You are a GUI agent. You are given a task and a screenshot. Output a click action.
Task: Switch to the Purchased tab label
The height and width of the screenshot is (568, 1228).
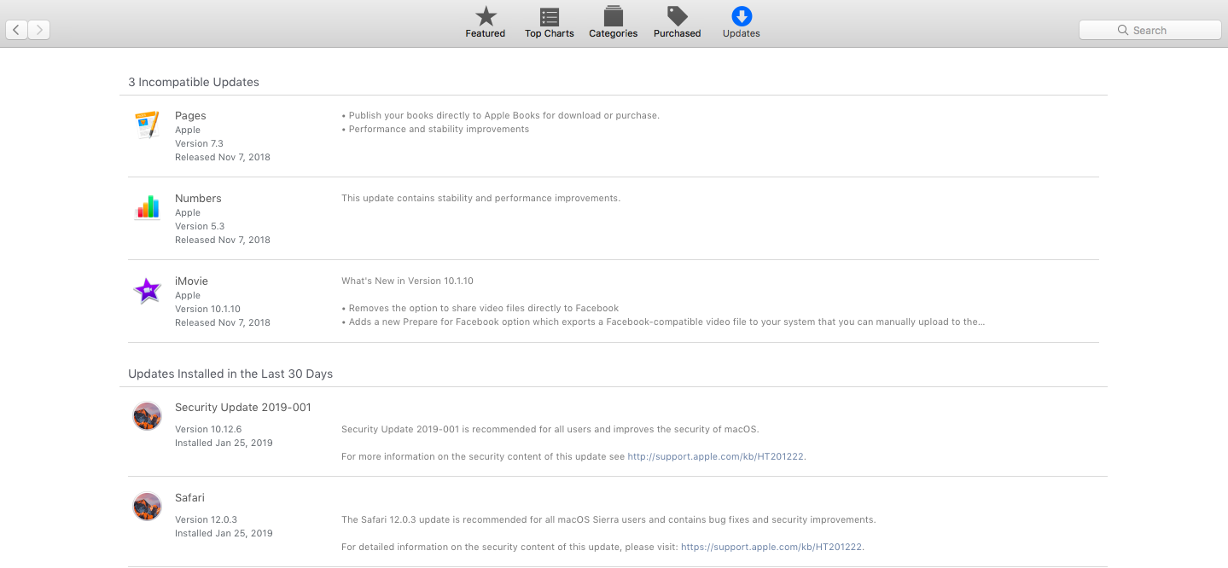tap(678, 33)
